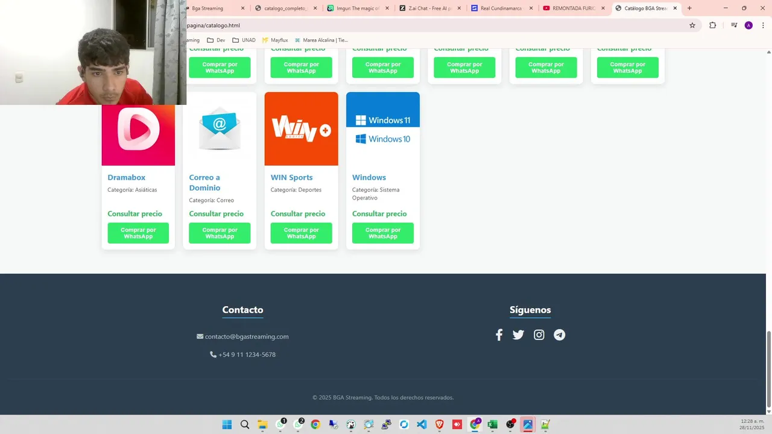Open the Instagram icon under Síguenos
The width and height of the screenshot is (772, 434).
tap(539, 335)
